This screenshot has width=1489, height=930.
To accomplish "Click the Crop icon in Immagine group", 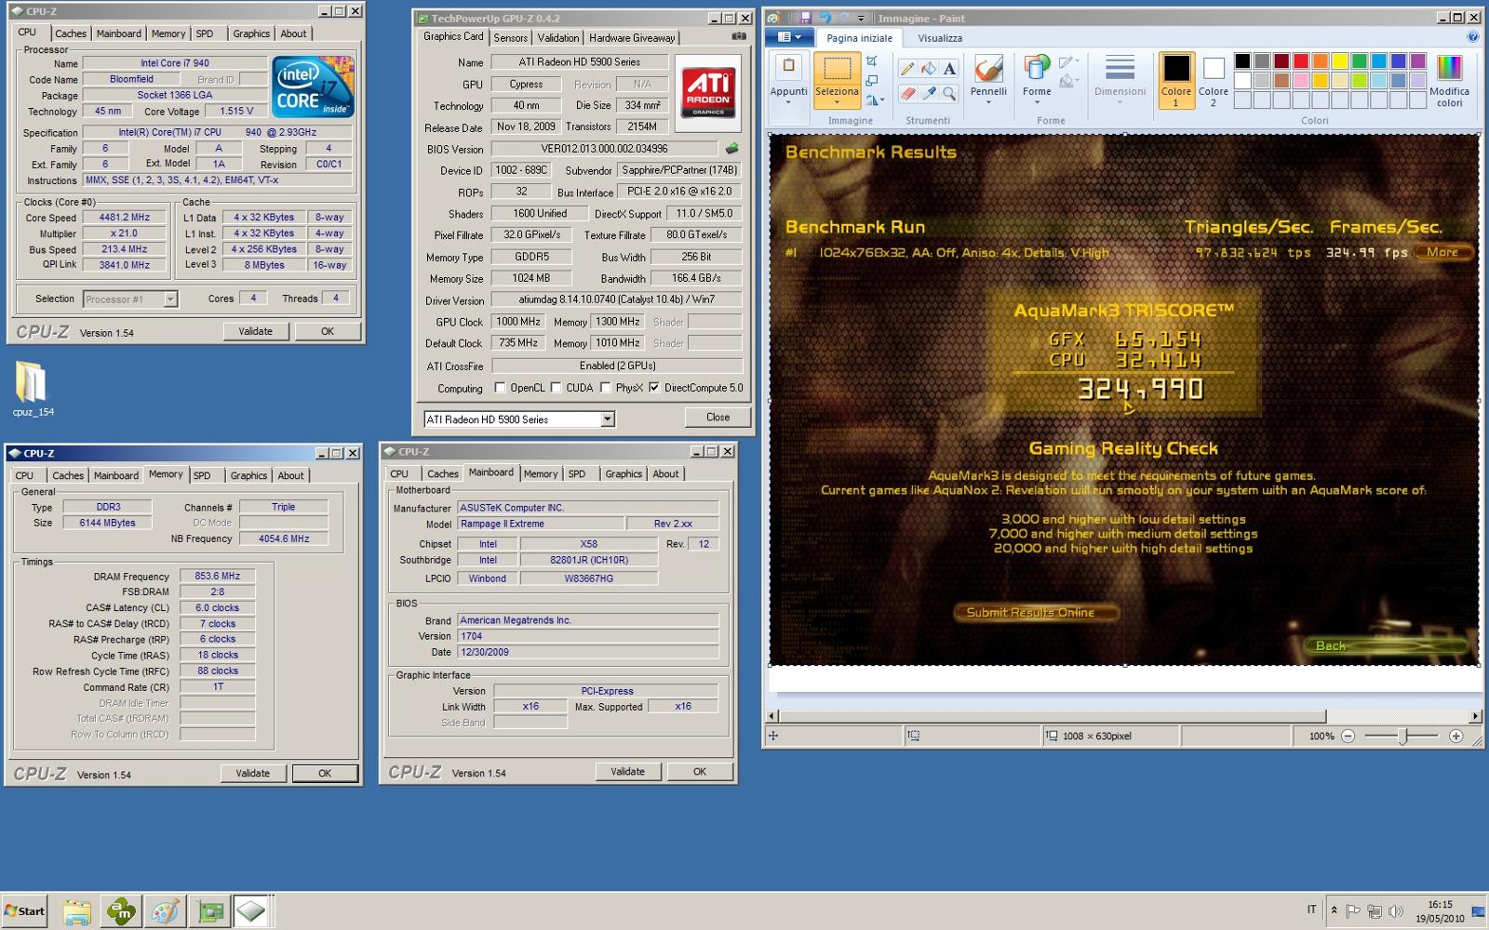I will click(x=872, y=61).
